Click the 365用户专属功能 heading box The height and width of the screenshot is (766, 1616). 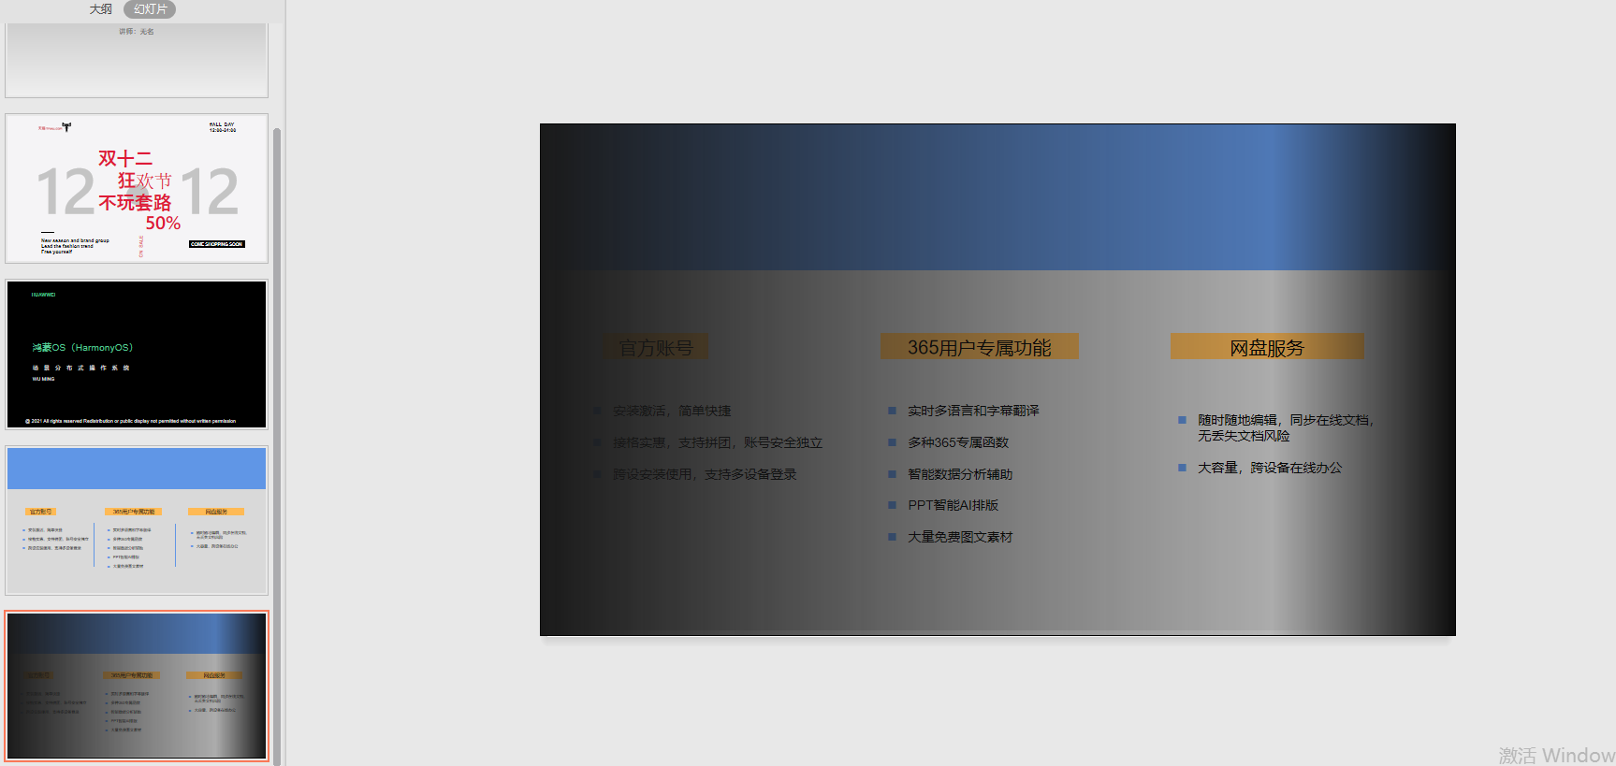979,347
